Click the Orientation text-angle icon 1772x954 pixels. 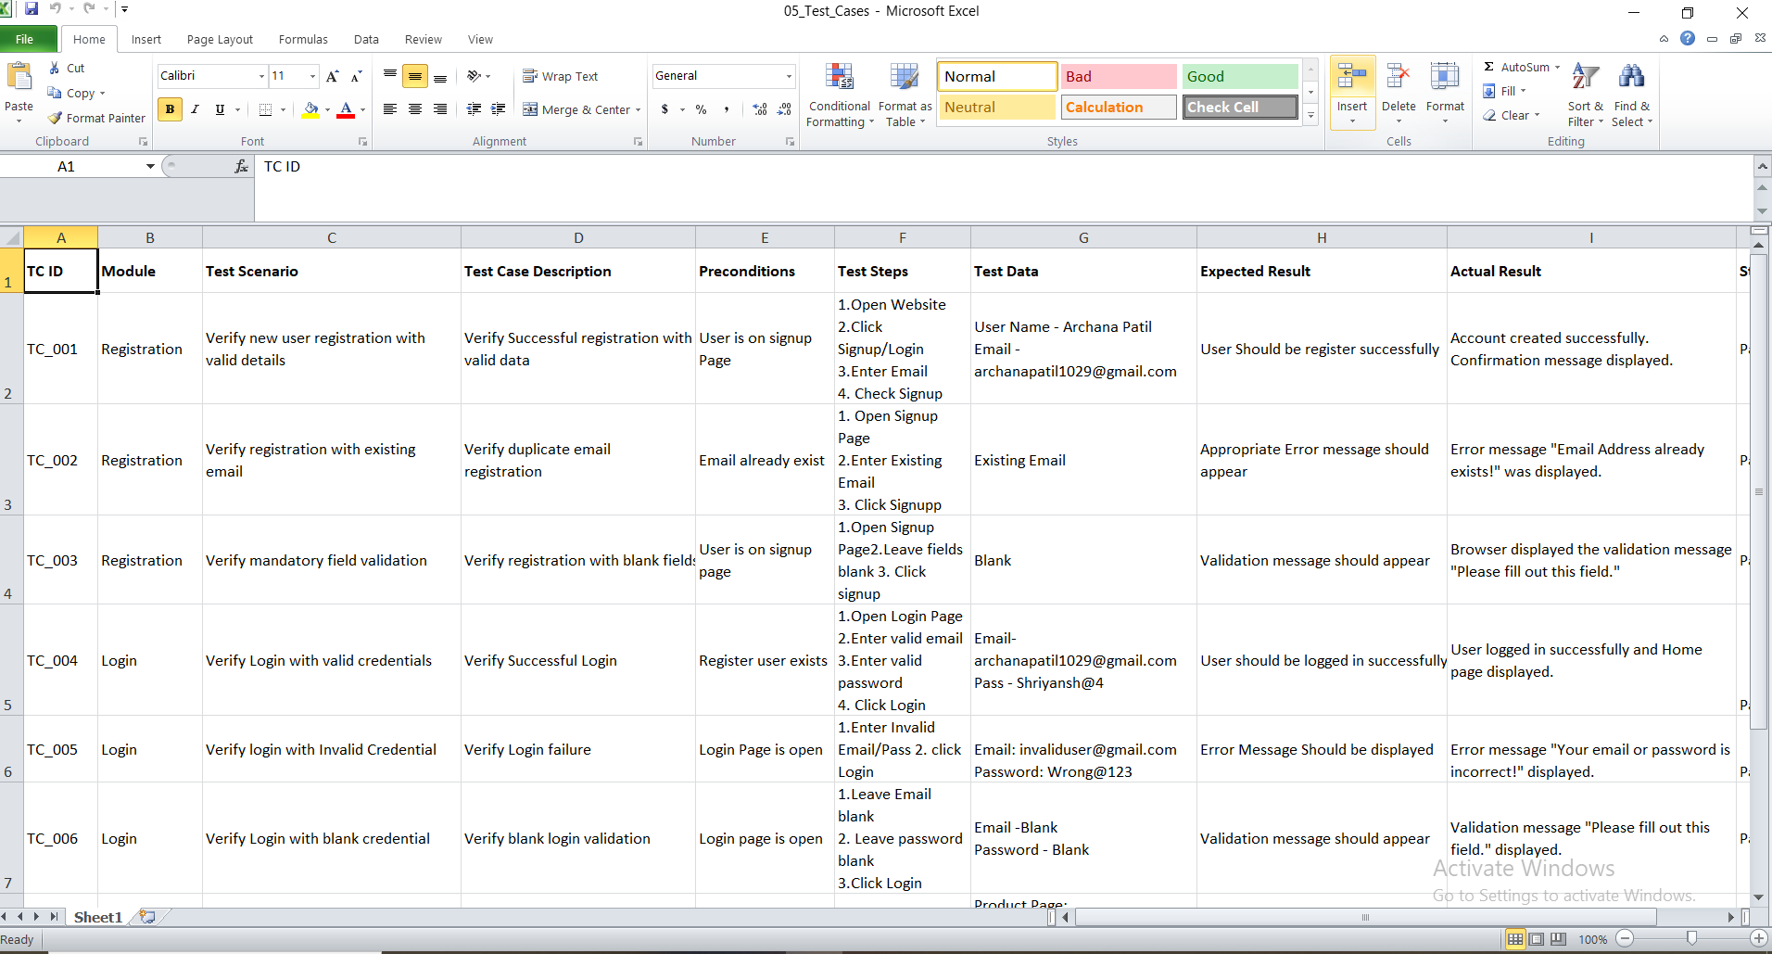(x=475, y=76)
